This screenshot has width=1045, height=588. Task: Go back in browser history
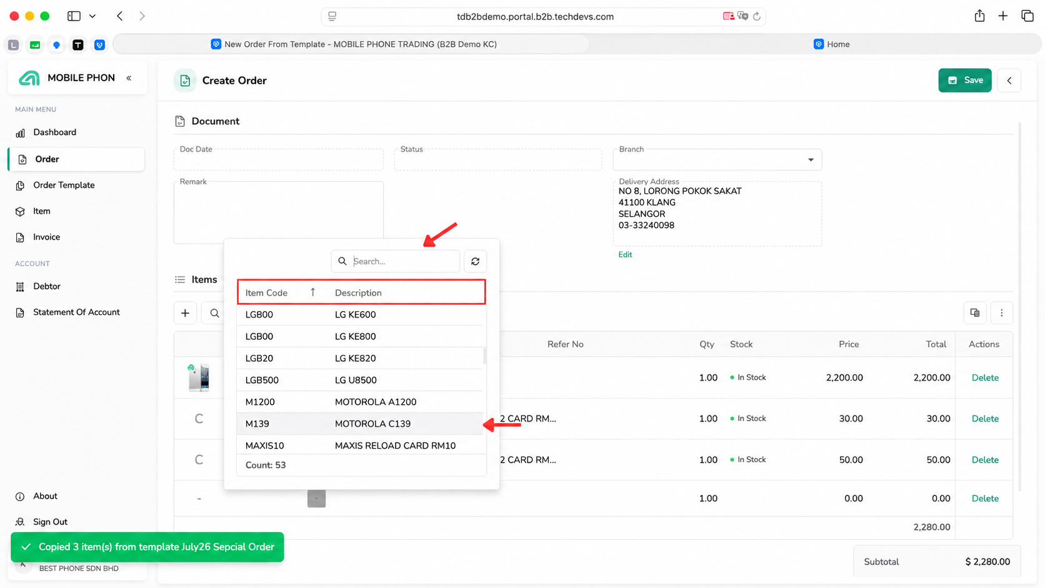[x=119, y=16]
